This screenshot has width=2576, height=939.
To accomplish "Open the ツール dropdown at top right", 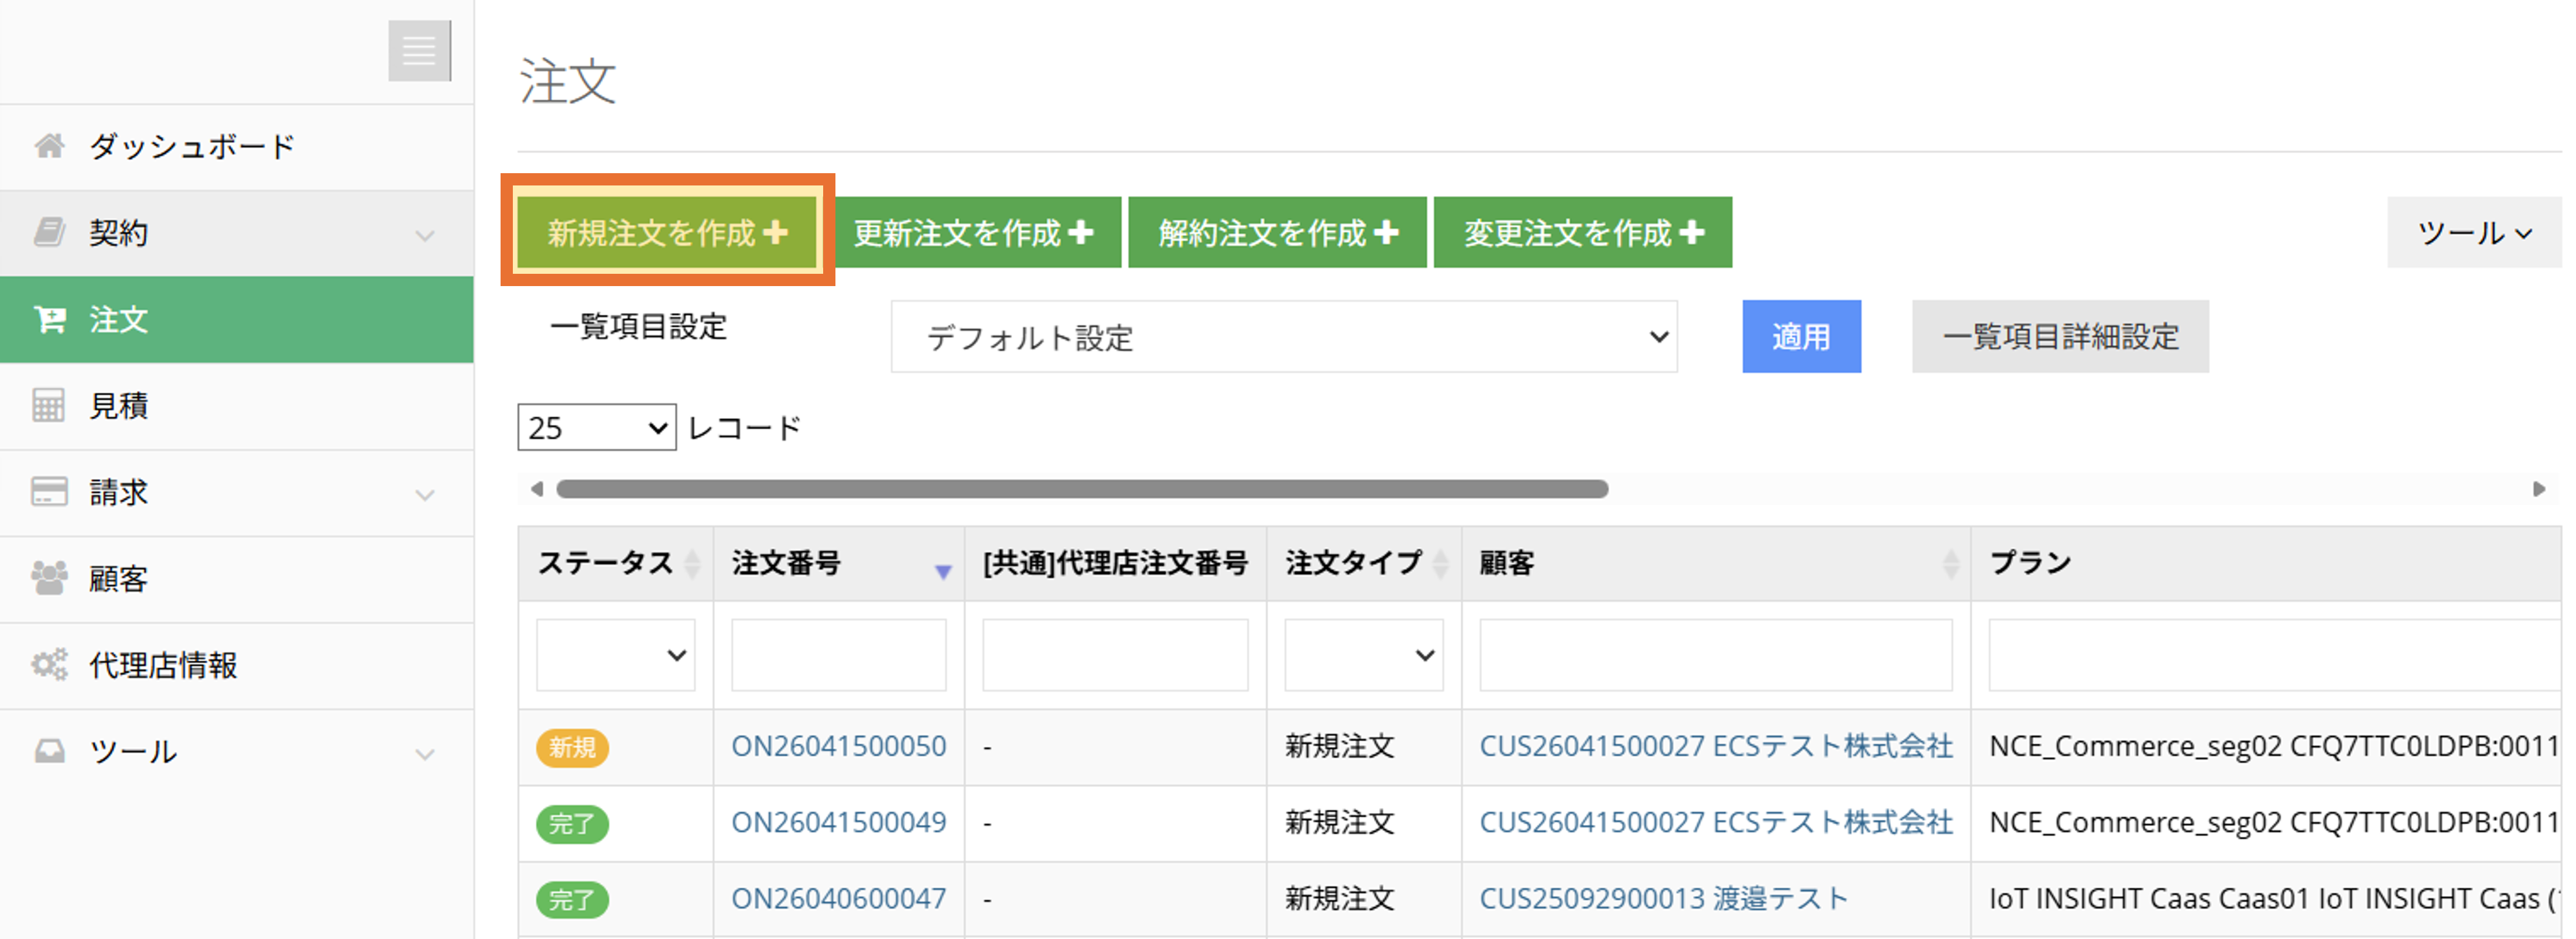I will tap(2475, 233).
